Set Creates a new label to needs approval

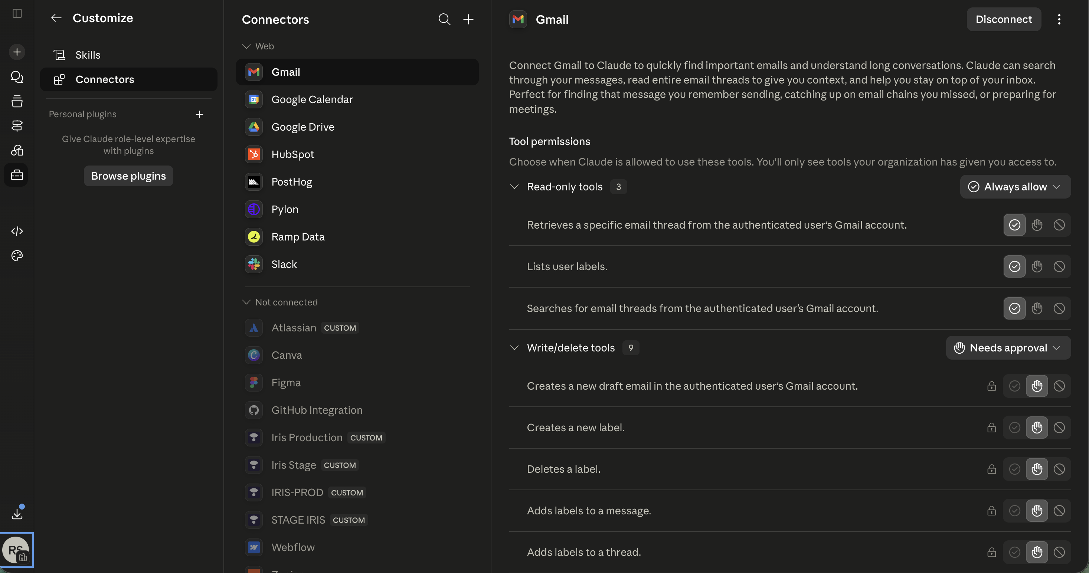[x=1037, y=428]
